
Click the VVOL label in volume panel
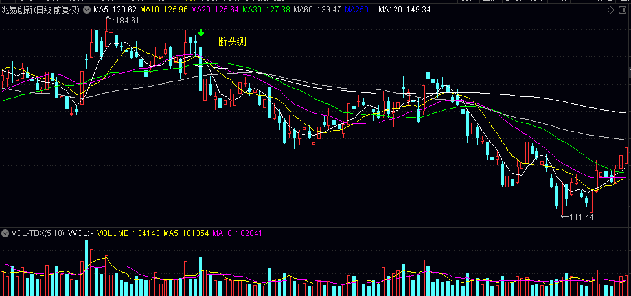[x=81, y=233]
